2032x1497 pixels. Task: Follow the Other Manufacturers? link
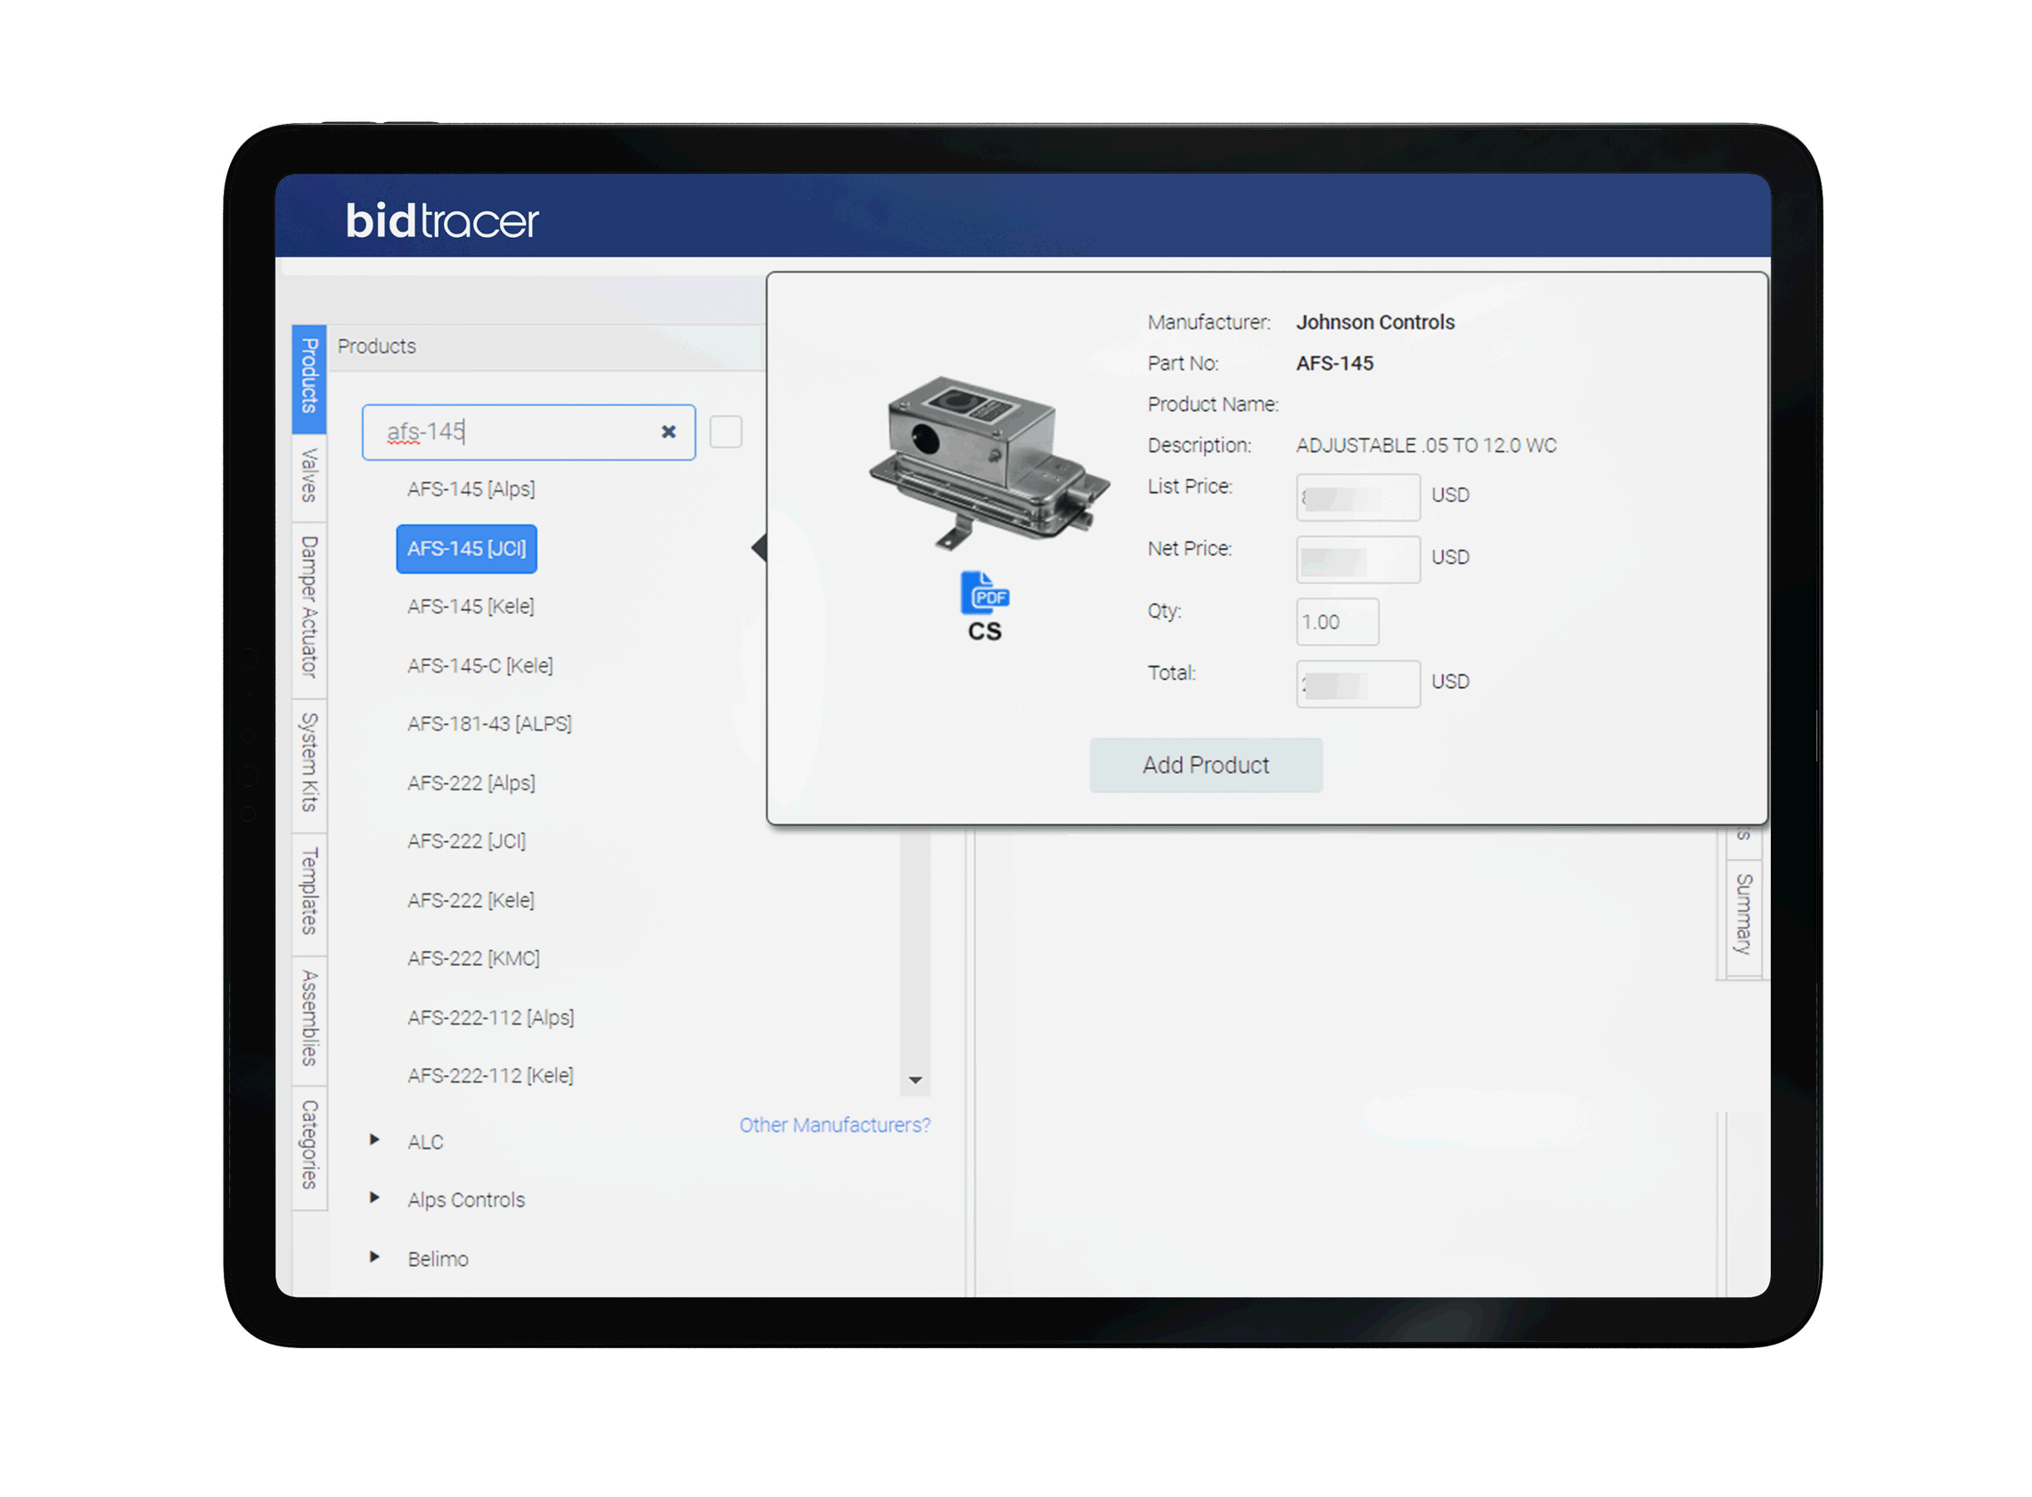tap(834, 1125)
